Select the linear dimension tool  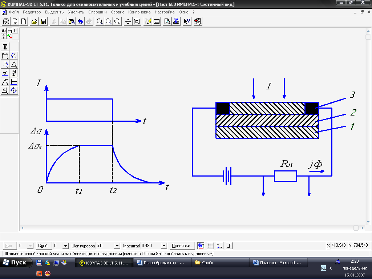5,56
